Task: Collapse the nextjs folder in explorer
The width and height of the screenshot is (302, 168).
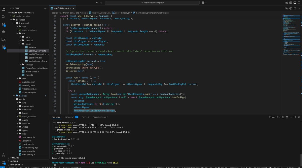Action: pos(22,99)
